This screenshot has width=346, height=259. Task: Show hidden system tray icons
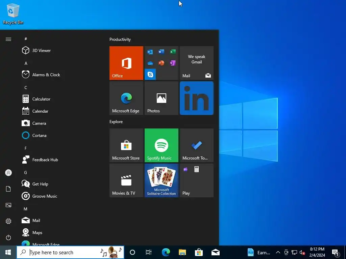coord(278,252)
